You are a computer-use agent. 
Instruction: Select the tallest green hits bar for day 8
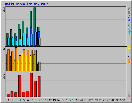(35, 18)
